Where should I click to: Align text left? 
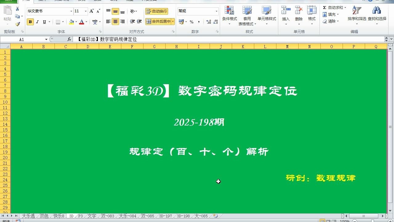[108, 22]
